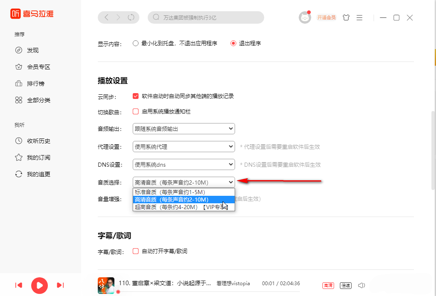Viewport: 436px width, 296px height.
Task: Click the 00:01 / 02:04:36 time display
Action: pos(281,284)
